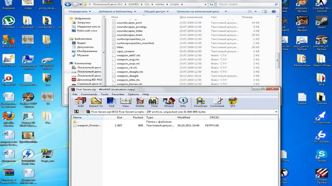
Task: Toggle the Explorer preview pane button
Action: 264,11
